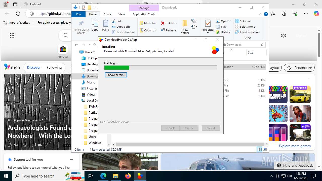The height and width of the screenshot is (181, 322).
Task: Open File Explorer from the taskbar
Action: (x=116, y=176)
